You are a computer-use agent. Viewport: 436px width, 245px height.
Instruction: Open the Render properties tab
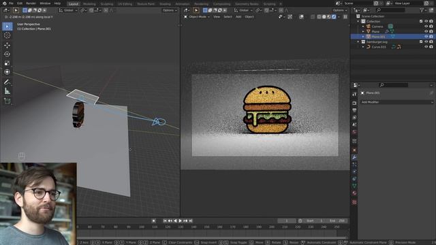tap(354, 103)
